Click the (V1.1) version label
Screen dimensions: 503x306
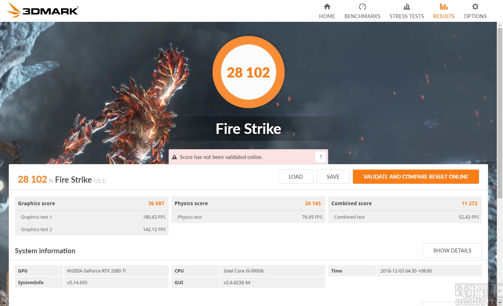100,181
